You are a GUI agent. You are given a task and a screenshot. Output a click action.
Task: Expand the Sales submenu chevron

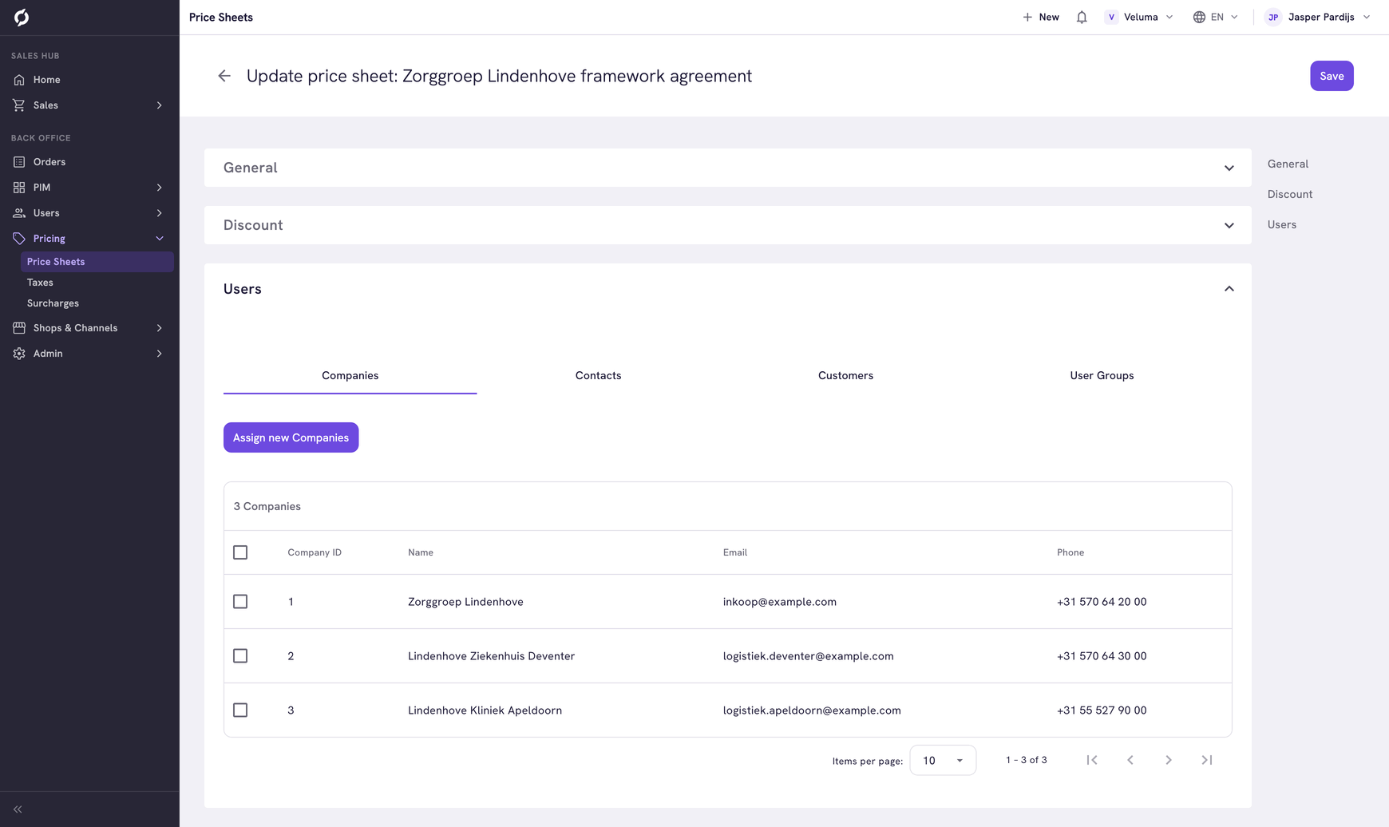pyautogui.click(x=160, y=105)
